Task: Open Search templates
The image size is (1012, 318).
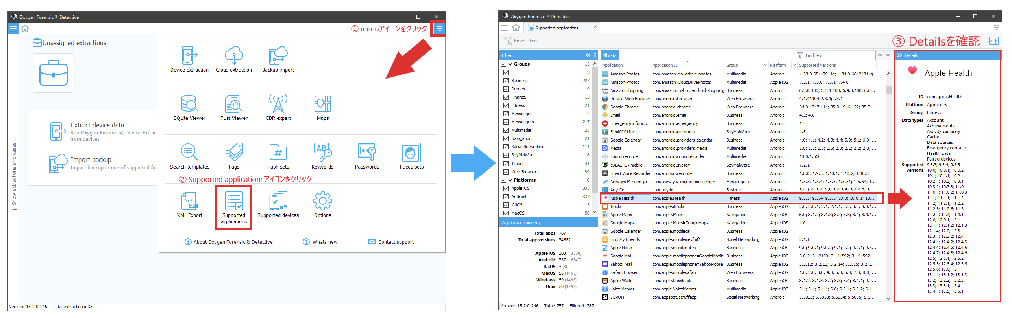Action: [x=189, y=156]
